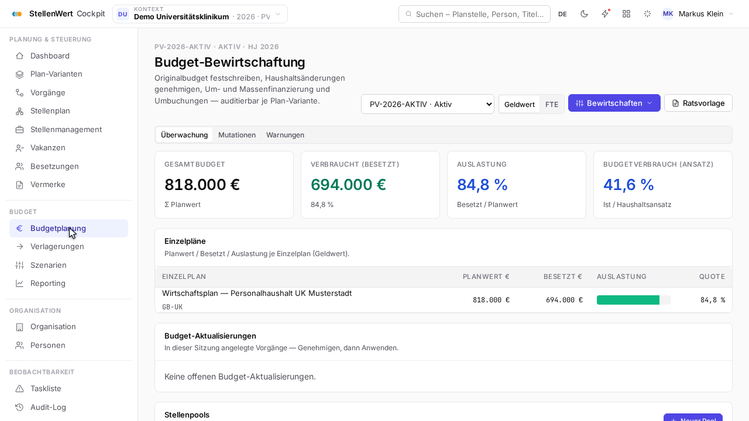This screenshot has width=749, height=421.
Task: Open Stellenplan org chart icon
Action: click(19, 111)
